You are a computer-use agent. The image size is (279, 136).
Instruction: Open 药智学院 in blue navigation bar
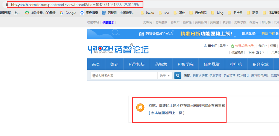click(185, 64)
